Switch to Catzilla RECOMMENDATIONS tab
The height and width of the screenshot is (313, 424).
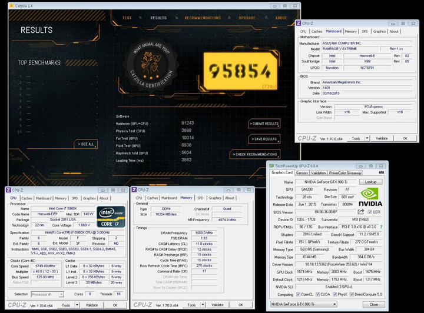tap(203, 18)
